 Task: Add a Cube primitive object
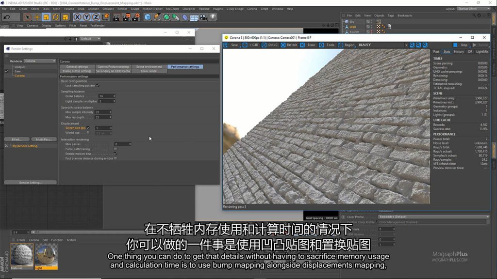(148, 17)
